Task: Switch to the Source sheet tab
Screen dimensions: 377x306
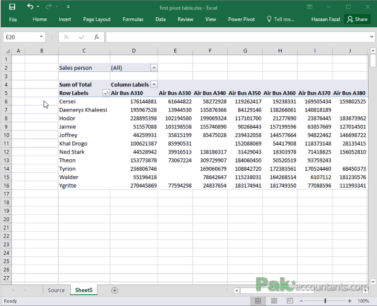Action: point(56,290)
